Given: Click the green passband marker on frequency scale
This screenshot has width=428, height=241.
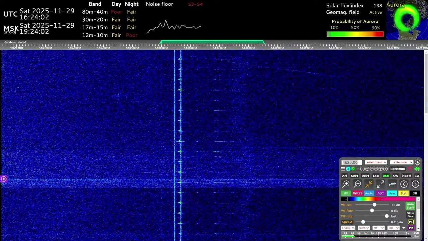Looking at the screenshot, I should point(212,42).
